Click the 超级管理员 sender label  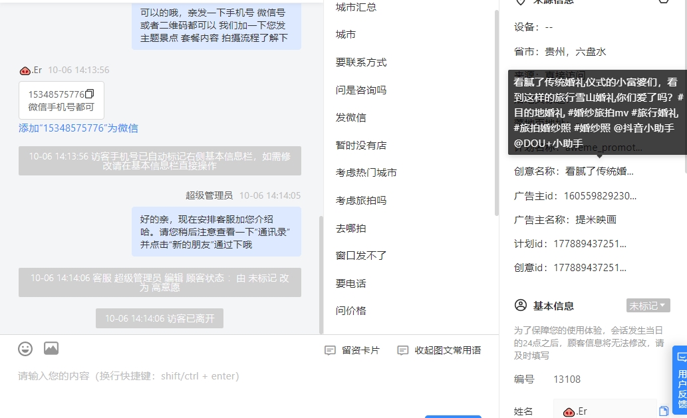[x=209, y=195]
